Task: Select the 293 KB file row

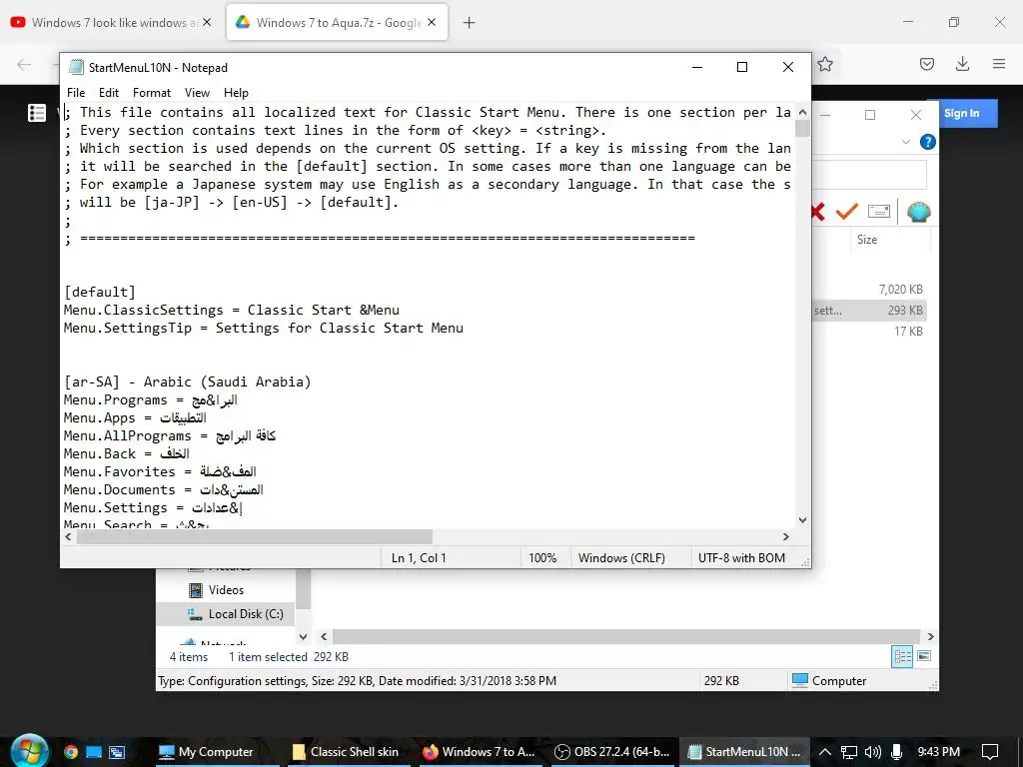Action: tap(870, 311)
